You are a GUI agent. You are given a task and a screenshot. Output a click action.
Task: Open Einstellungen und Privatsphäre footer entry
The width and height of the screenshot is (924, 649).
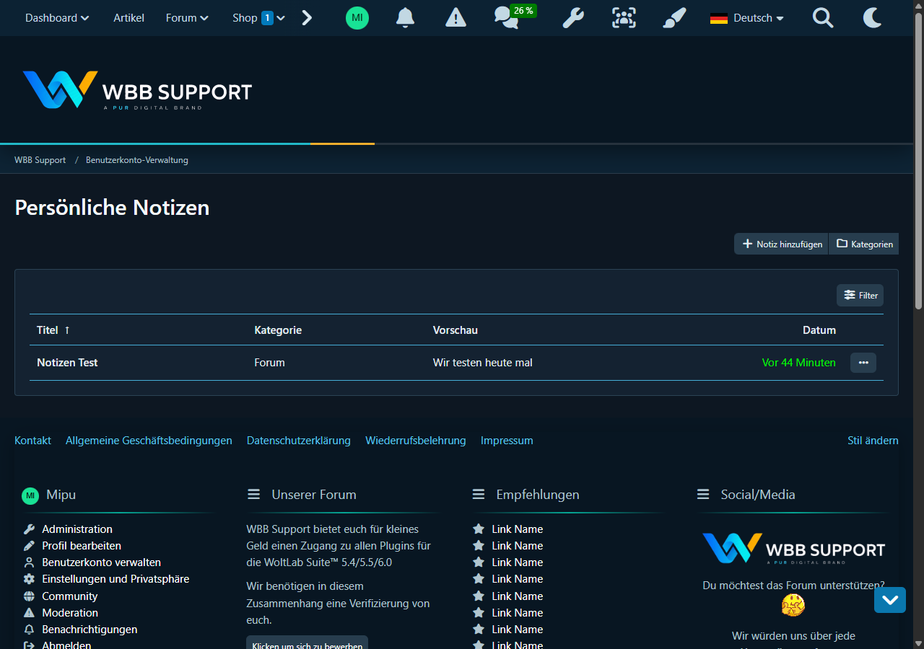point(115,579)
